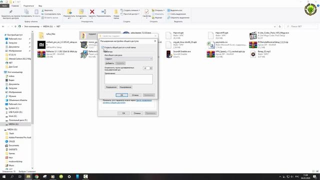The height and width of the screenshot is (180, 320).
Task: Select the Games folder in tree
Action: pyautogui.click(x=11, y=153)
